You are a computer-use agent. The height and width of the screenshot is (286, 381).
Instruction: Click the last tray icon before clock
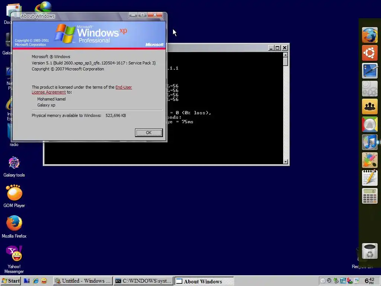click(356, 281)
